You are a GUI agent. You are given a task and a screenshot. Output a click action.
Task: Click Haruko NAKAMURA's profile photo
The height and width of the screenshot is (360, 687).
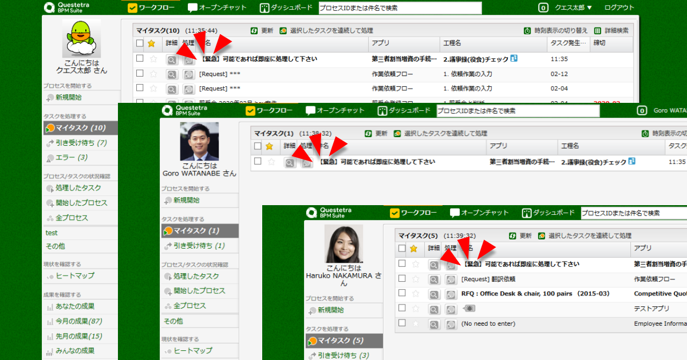(x=343, y=244)
